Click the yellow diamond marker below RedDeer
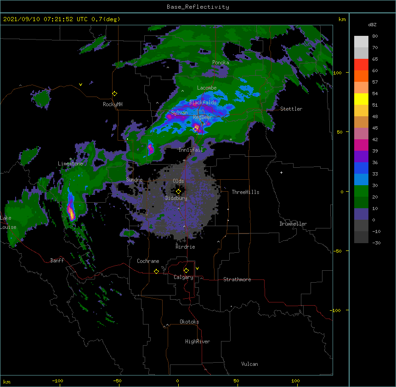The image size is (396, 387). [x=196, y=129]
